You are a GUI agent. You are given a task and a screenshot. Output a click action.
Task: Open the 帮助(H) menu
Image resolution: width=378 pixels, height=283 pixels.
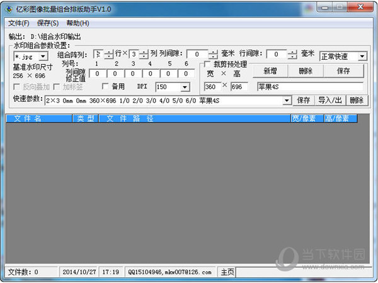77,23
